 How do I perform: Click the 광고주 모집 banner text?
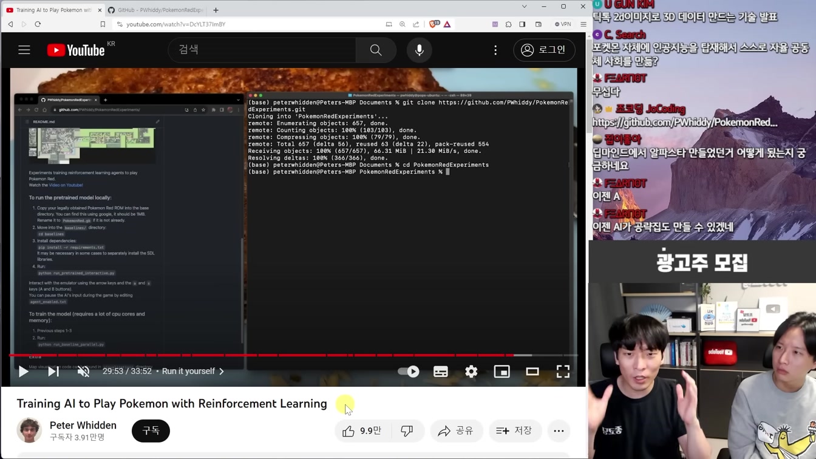point(702,262)
